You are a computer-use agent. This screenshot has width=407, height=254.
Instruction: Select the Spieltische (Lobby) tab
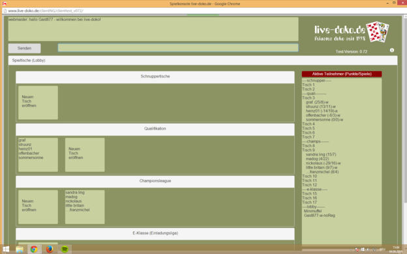[x=29, y=60]
